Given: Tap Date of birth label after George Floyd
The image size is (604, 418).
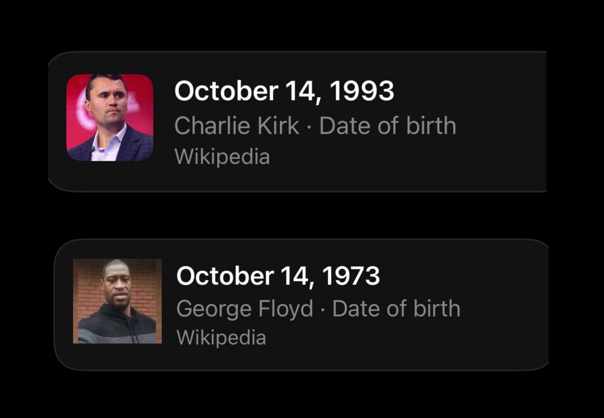Looking at the screenshot, I should coord(396,309).
